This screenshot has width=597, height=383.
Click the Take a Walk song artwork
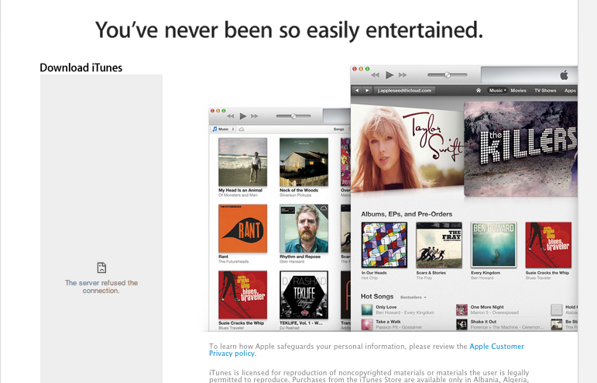point(367,324)
